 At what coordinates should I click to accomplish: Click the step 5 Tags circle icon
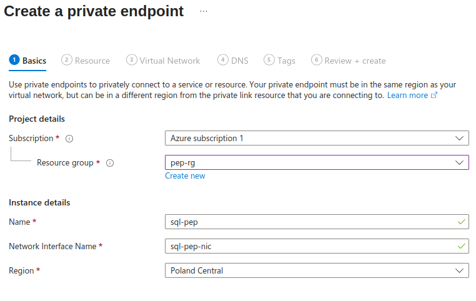(269, 60)
